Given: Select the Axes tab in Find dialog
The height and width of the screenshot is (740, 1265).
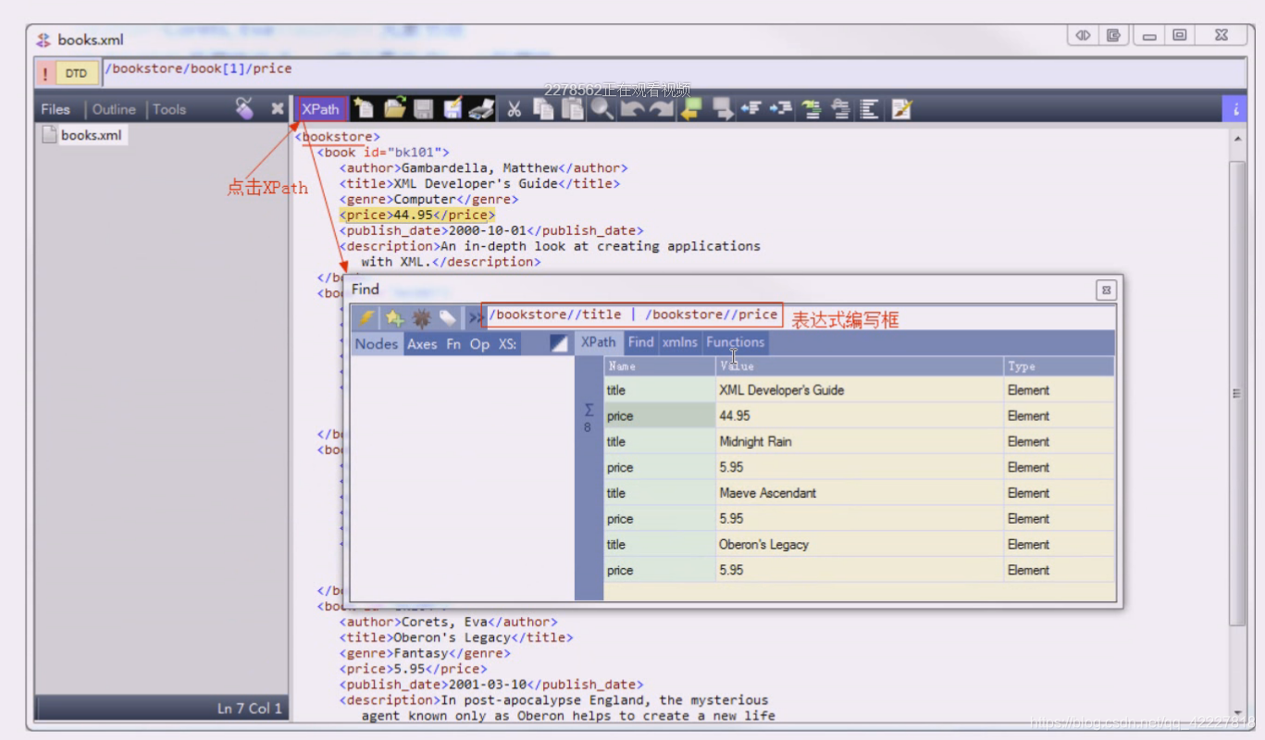Looking at the screenshot, I should (x=422, y=344).
